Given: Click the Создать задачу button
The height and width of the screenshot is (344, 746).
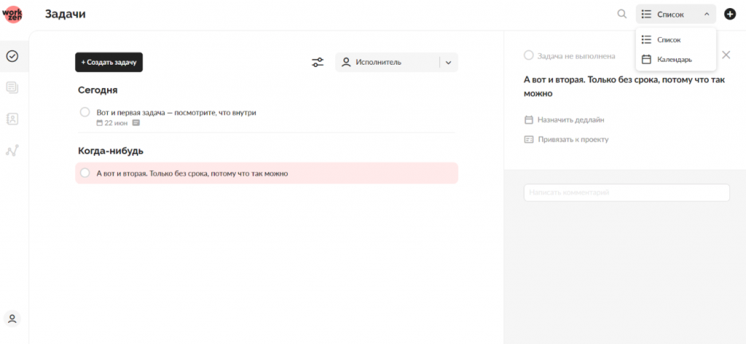Looking at the screenshot, I should point(109,63).
